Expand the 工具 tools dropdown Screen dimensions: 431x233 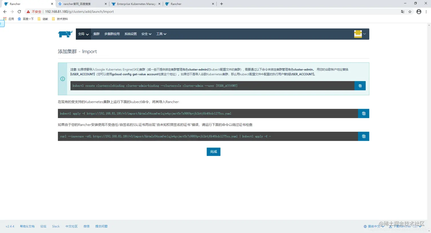click(161, 34)
